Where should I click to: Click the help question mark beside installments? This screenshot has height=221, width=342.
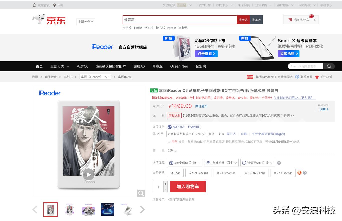(305, 173)
